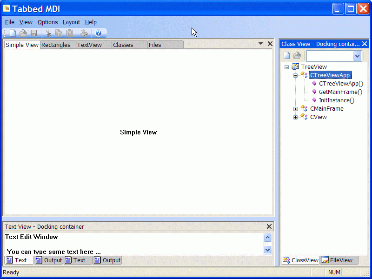The height and width of the screenshot is (279, 372).
Task: Click the Output tab in the text pane
Action: pos(53,260)
